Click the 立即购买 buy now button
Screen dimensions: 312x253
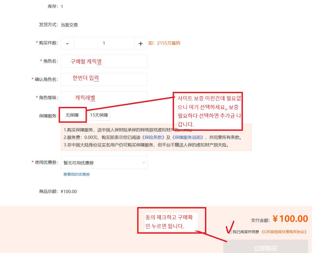pyautogui.click(x=266, y=247)
